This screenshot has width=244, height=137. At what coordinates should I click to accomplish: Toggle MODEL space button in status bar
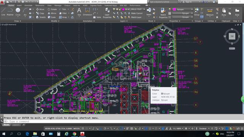coord(77,129)
